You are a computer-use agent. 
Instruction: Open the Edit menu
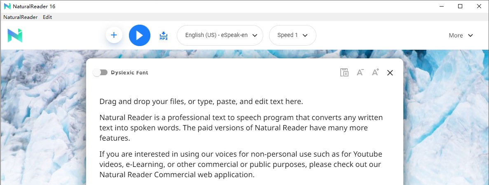[x=47, y=17]
